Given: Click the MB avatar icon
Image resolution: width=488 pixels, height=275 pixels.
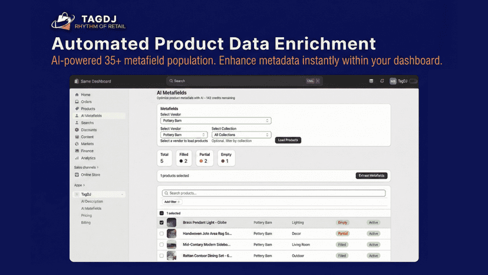Looking at the screenshot, I should tap(393, 81).
